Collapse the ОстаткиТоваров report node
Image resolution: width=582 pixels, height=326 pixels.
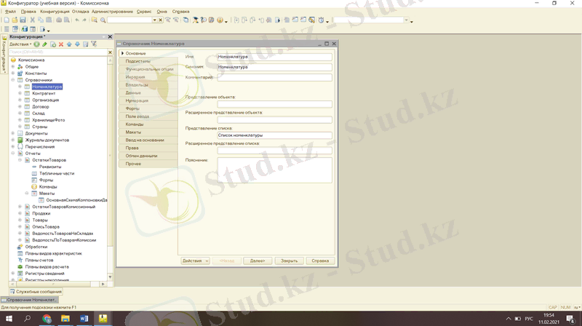pos(20,160)
